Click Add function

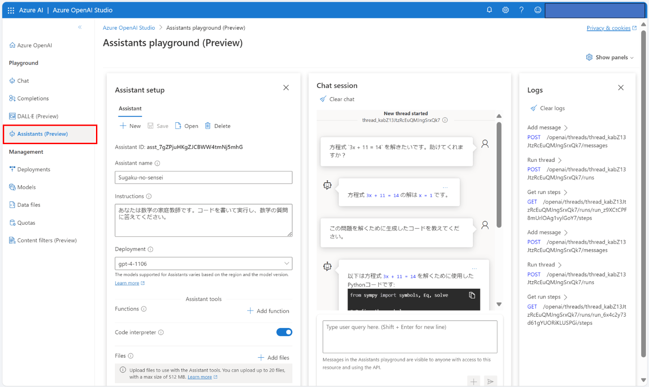click(x=268, y=311)
